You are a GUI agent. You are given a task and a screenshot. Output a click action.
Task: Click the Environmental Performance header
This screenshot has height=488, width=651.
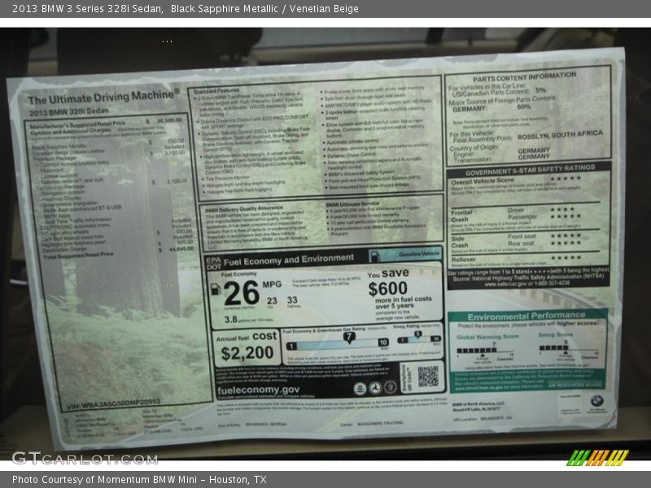[x=527, y=316]
